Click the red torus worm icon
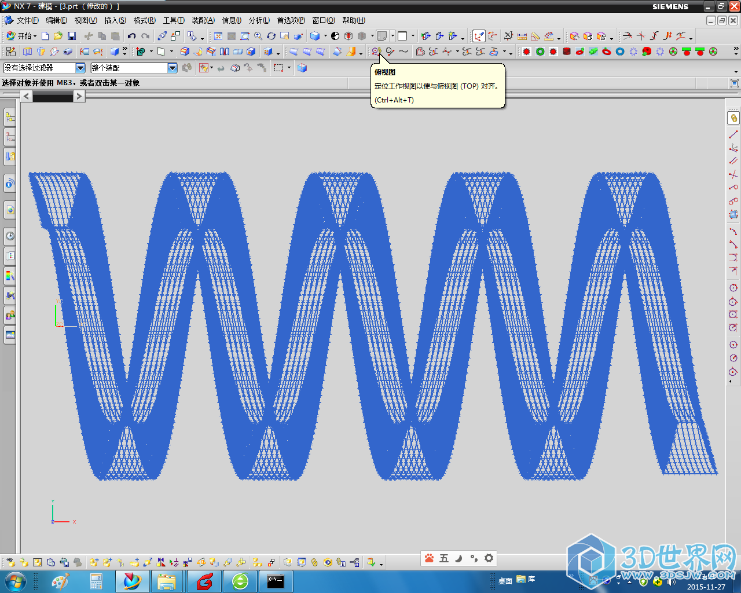This screenshot has height=593, width=741. [x=607, y=52]
